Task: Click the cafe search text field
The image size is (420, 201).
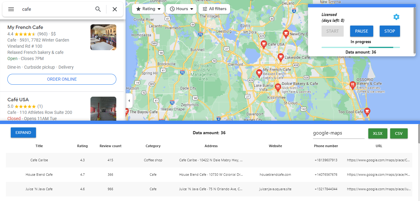Action: (55, 9)
